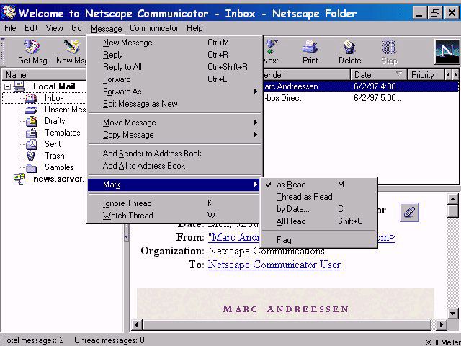
Task: Click the paperclip attachment icon
Action: coord(409,212)
